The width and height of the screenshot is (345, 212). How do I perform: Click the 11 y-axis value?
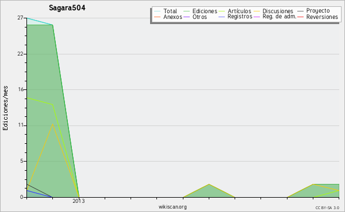click(x=21, y=125)
